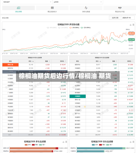Toggle 增加 legend in short bar chart
The image size is (136, 153).
click(x=102, y=145)
